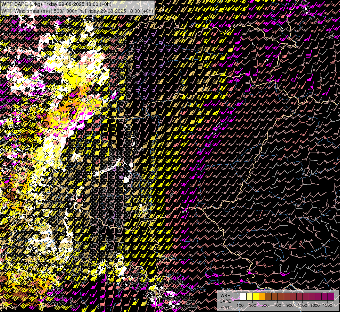The height and width of the screenshot is (312, 340).
Task: Select the final purple 1500 legend swatch
Action: tap(331, 297)
